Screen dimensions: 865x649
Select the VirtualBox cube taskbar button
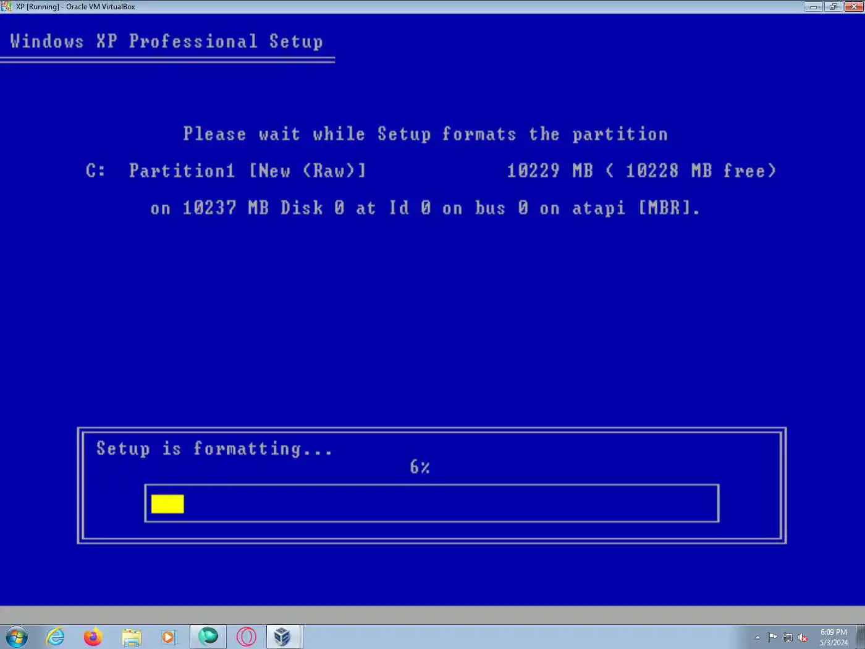coord(283,637)
